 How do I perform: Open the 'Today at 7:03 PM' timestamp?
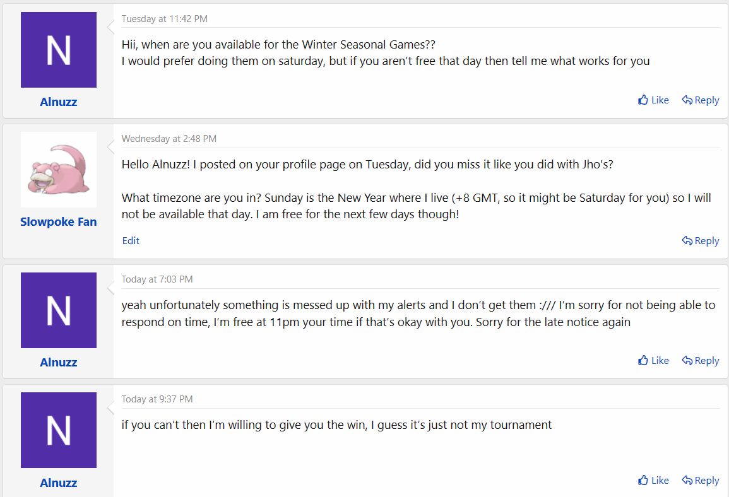157,279
